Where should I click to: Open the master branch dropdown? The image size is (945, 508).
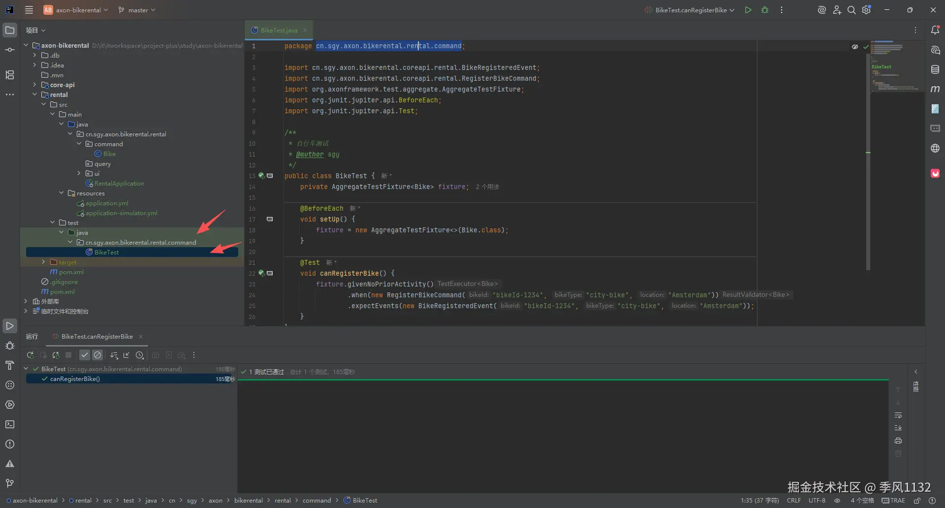pyautogui.click(x=137, y=10)
